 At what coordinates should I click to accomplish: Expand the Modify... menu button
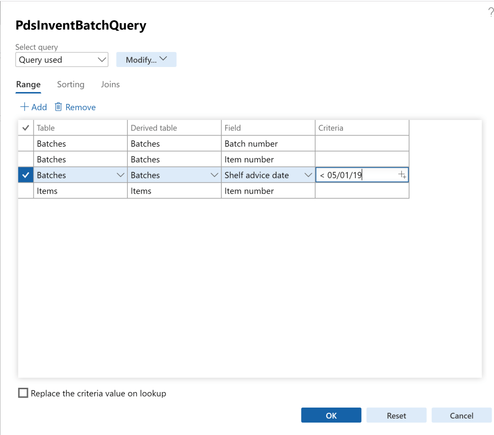click(x=146, y=60)
